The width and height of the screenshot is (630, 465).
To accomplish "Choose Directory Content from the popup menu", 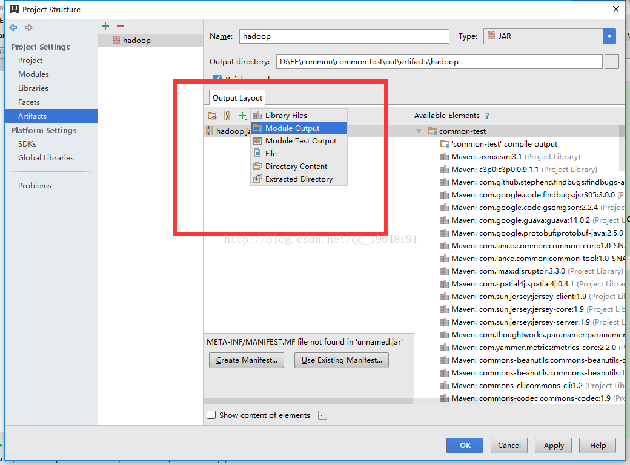I will [x=299, y=167].
